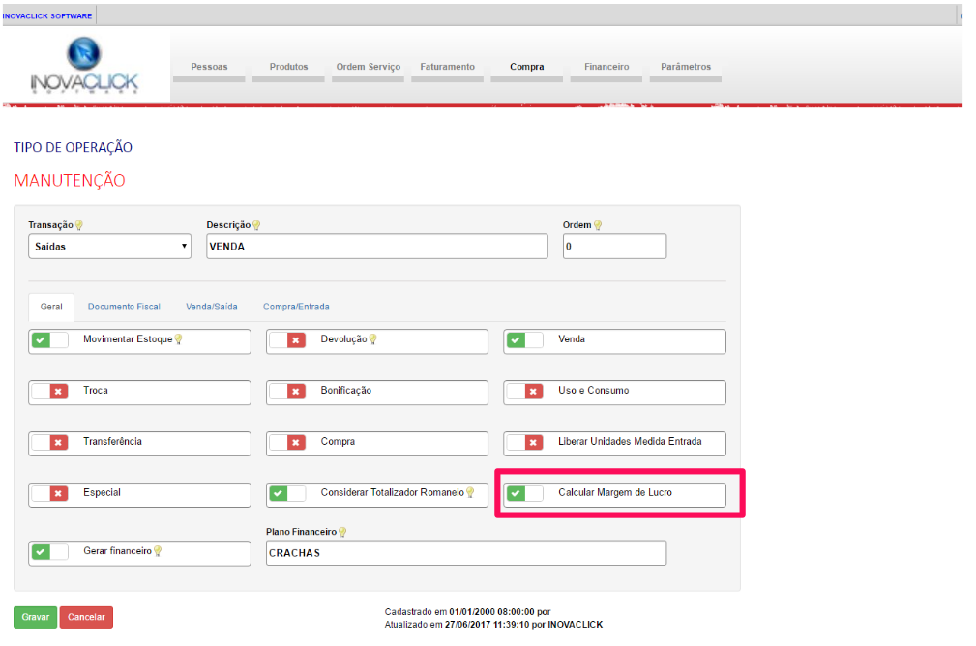The image size is (976, 646).
Task: Click the lightbulb hint beside Ordem
Action: 598,225
